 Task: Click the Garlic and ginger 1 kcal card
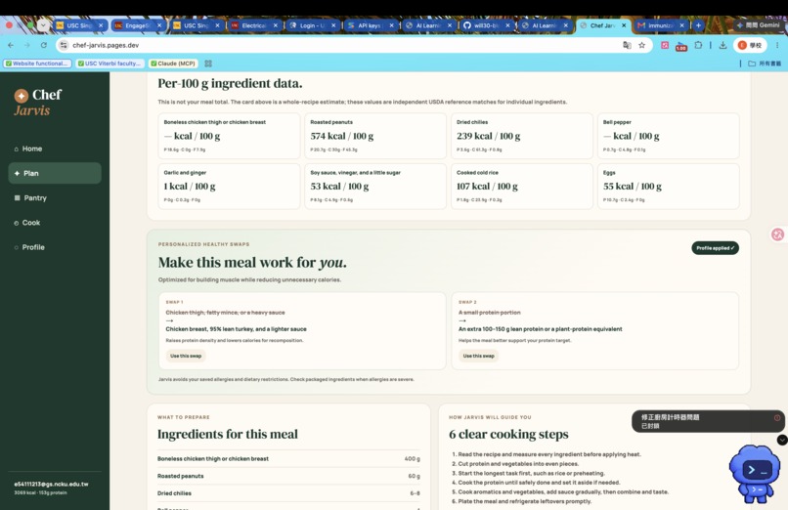[229, 187]
